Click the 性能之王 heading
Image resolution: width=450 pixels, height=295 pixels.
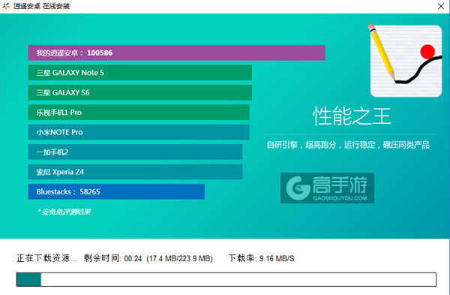tap(352, 116)
